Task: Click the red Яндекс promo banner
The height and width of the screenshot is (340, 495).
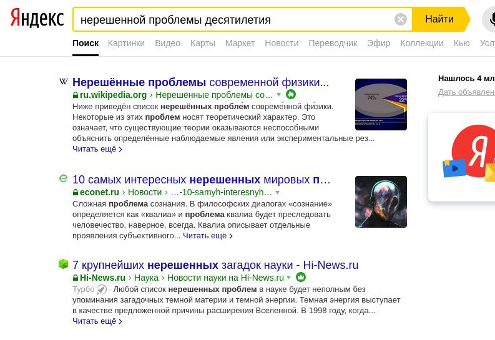Action: [x=462, y=157]
